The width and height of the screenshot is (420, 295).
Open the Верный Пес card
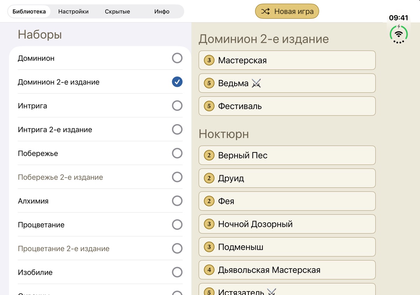coord(287,155)
